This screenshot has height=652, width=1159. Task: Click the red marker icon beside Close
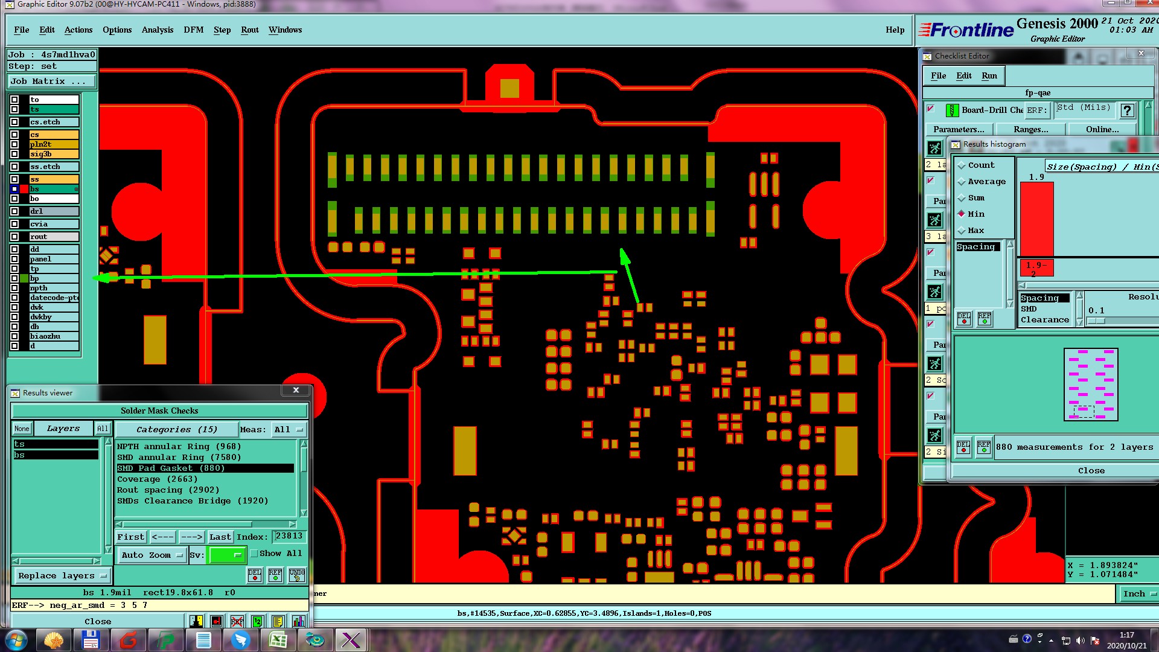(217, 621)
